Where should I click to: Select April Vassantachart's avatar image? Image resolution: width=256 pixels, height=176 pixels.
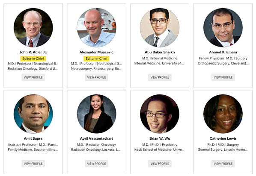click(96, 114)
